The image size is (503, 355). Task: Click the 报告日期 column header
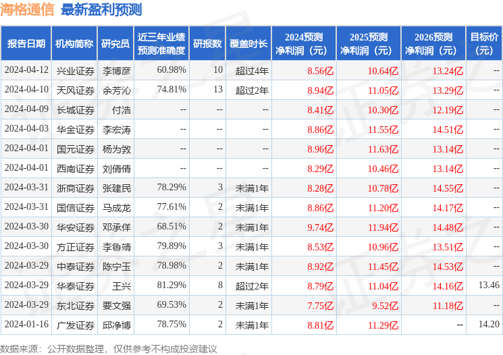(x=26, y=44)
